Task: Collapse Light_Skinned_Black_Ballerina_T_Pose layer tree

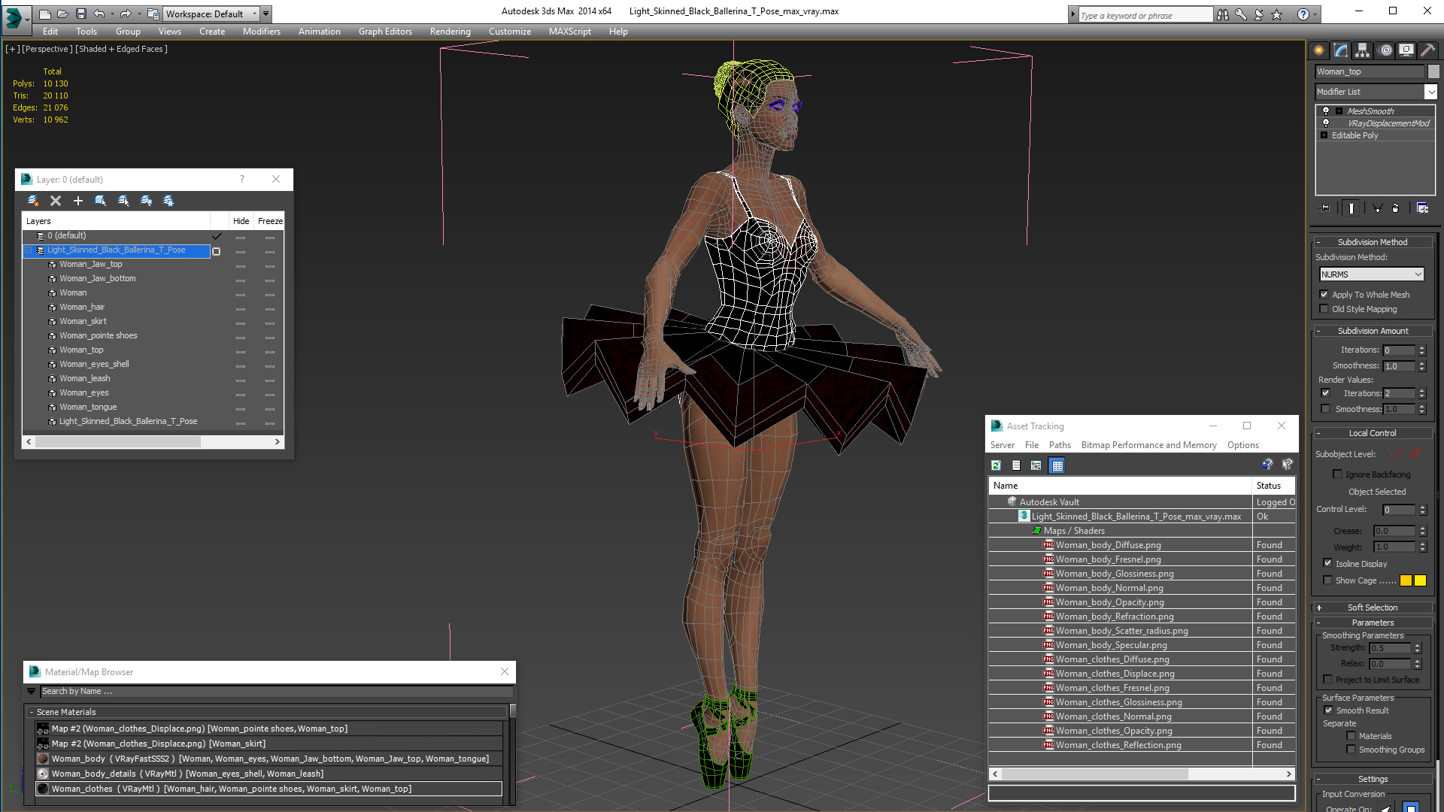Action: coord(29,250)
